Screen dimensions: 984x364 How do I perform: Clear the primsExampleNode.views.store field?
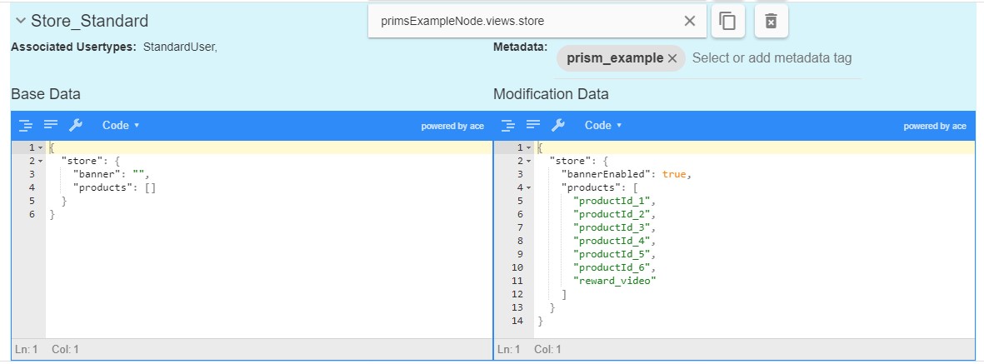[689, 21]
